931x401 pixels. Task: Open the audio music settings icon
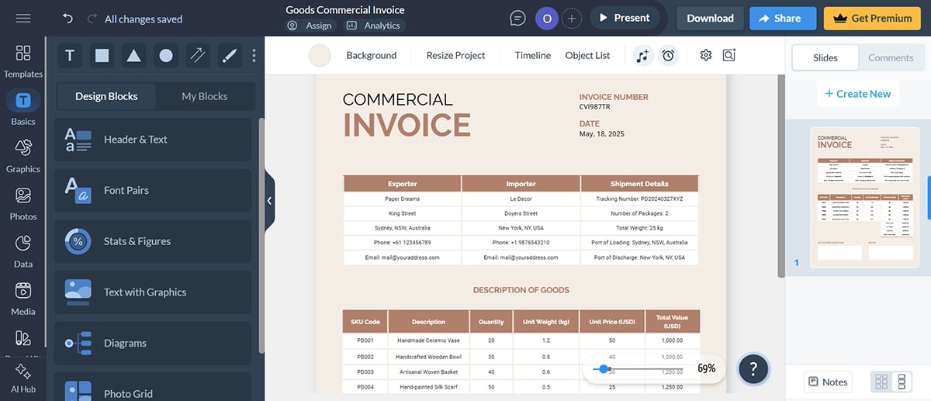pos(642,55)
